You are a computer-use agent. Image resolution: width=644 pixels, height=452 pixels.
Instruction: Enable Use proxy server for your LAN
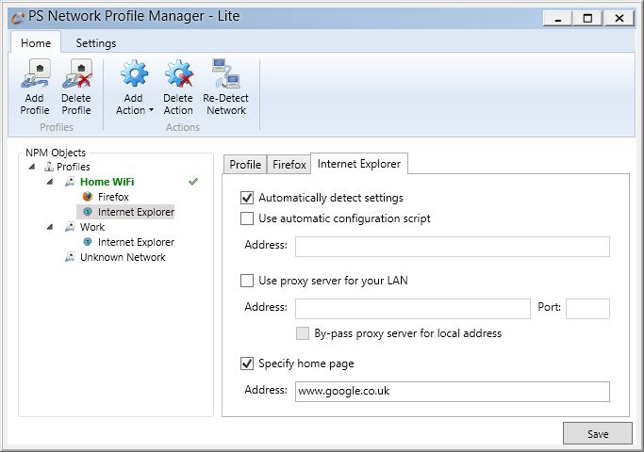(247, 281)
